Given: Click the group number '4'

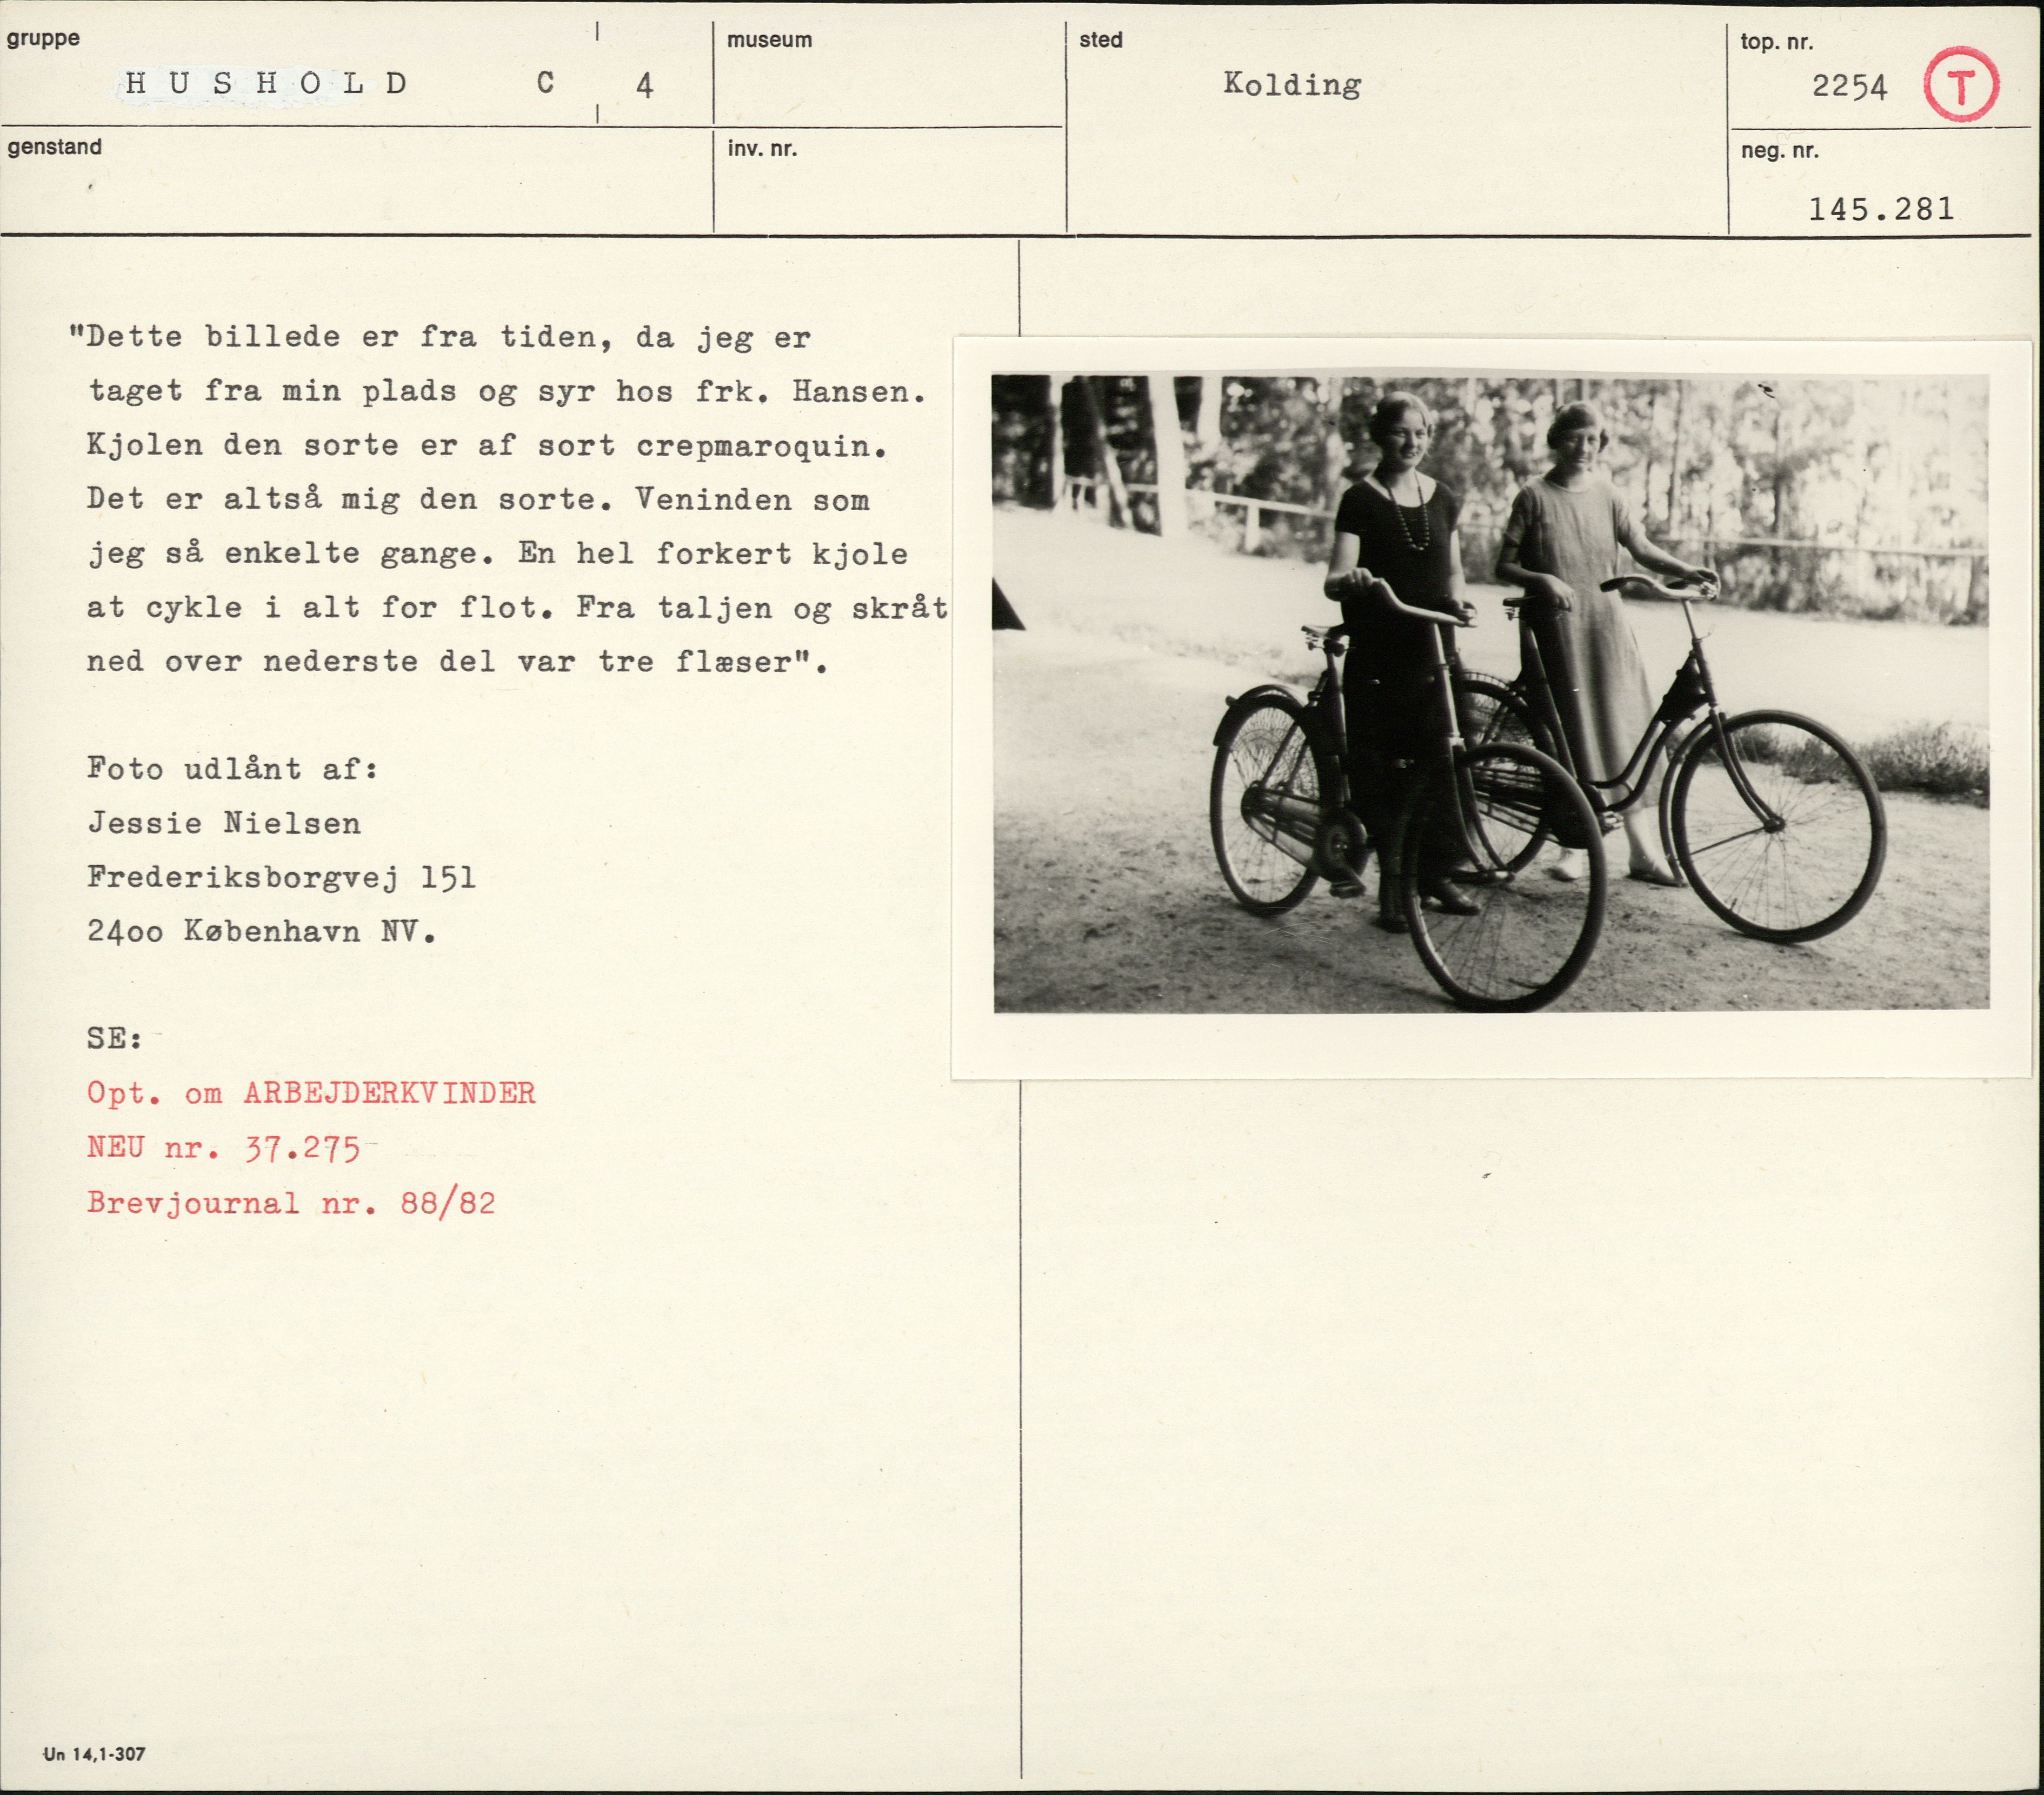Looking at the screenshot, I should tap(645, 86).
